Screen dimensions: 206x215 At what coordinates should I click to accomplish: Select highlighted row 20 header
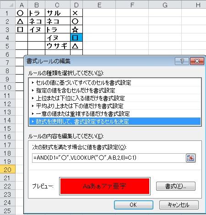pyautogui.click(x=8, y=169)
